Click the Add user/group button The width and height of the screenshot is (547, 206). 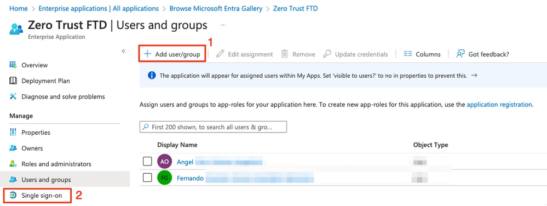[x=172, y=54]
